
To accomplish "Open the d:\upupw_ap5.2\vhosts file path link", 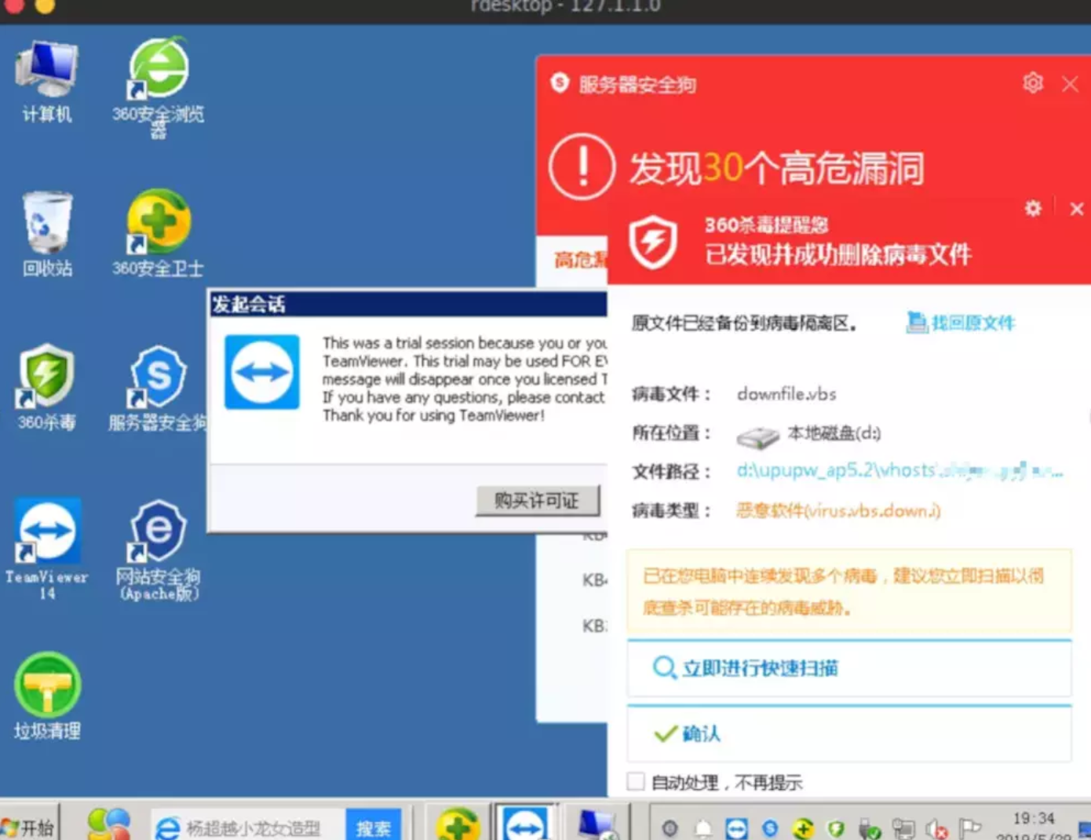I will (x=899, y=471).
